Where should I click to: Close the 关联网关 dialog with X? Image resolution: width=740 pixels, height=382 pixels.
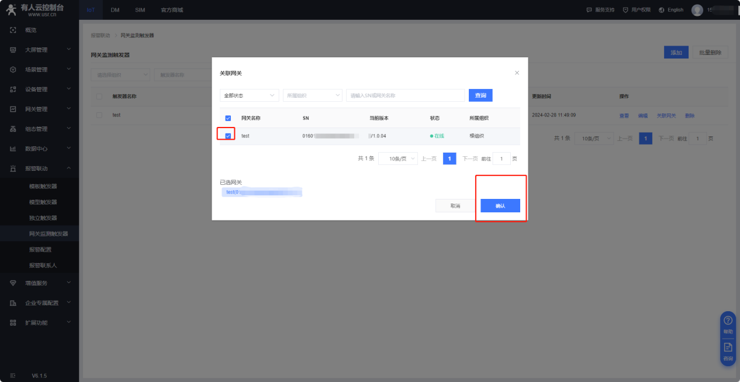click(517, 73)
